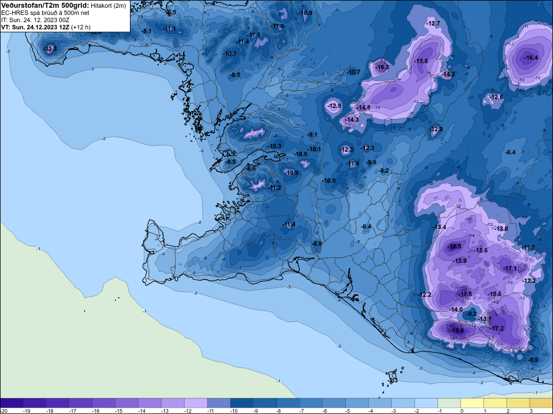Select the -14.3 temperature label
The height and width of the screenshot is (414, 553).
(x=352, y=120)
